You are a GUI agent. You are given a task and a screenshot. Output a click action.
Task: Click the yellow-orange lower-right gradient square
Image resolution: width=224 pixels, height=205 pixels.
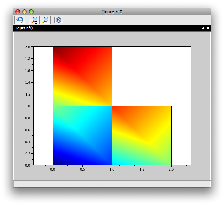[142, 135]
